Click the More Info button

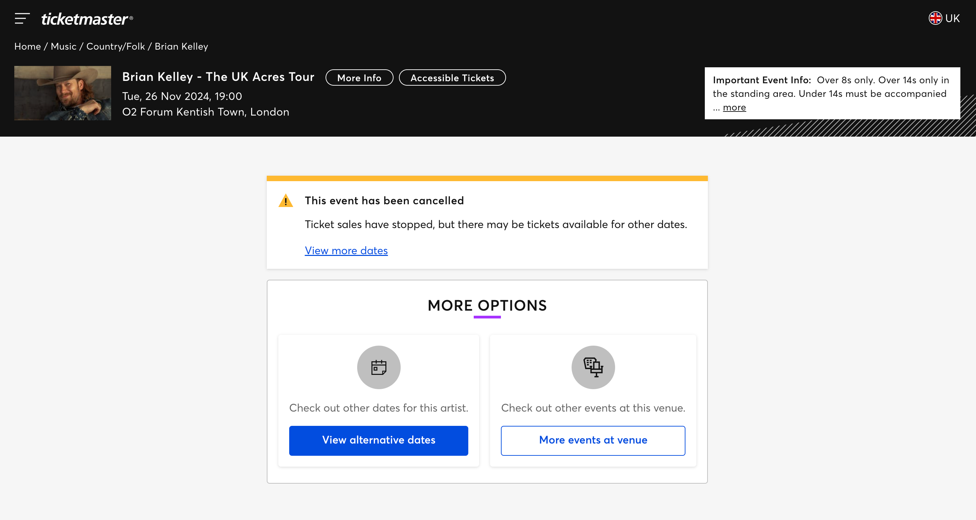(x=359, y=78)
